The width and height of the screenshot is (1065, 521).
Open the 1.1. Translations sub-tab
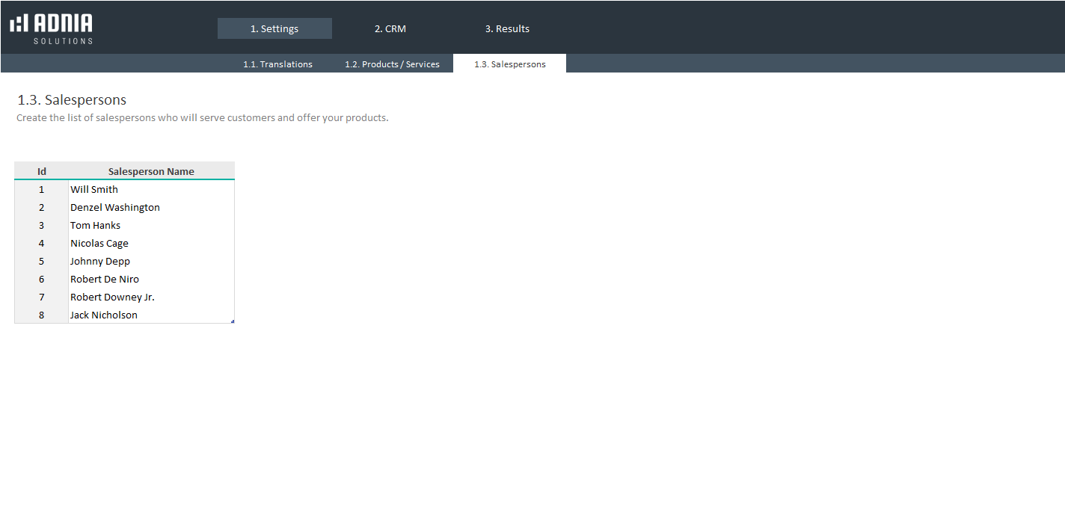[277, 64]
